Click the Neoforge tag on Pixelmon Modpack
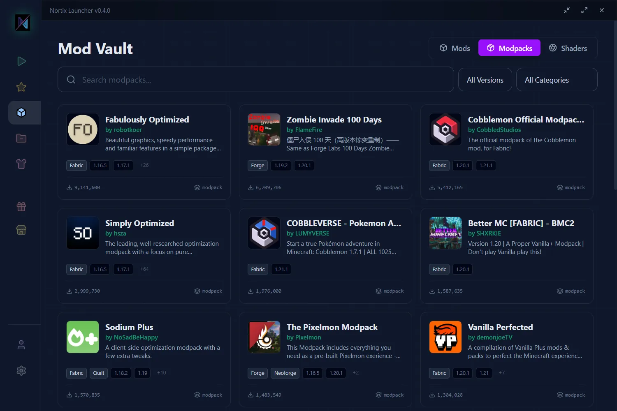The width and height of the screenshot is (617, 411). [x=285, y=373]
